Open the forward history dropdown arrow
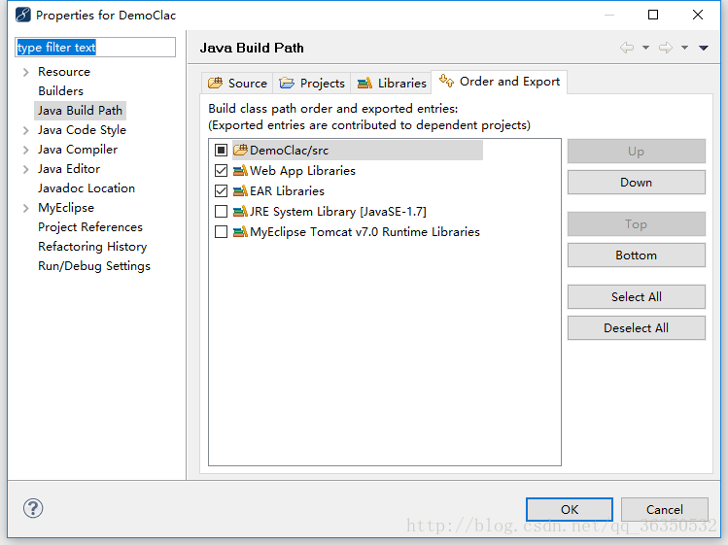 tap(685, 48)
